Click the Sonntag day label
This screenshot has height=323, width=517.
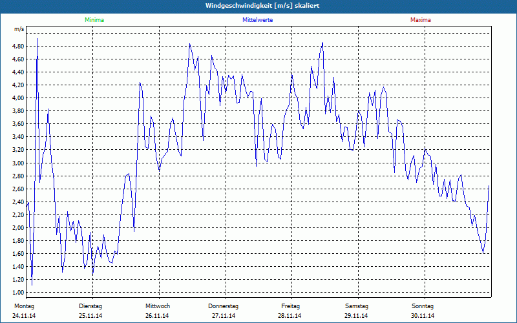pos(423,306)
